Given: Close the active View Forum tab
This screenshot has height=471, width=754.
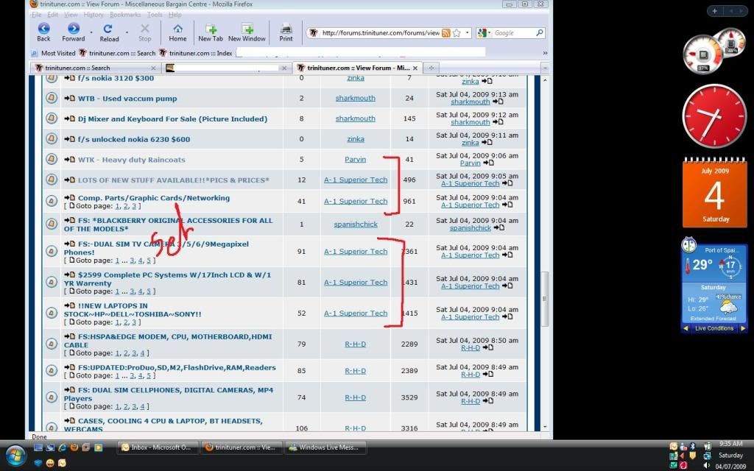Looking at the screenshot, I should 415,68.
